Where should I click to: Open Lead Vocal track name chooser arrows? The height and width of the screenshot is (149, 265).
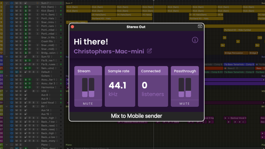(x=56, y=102)
